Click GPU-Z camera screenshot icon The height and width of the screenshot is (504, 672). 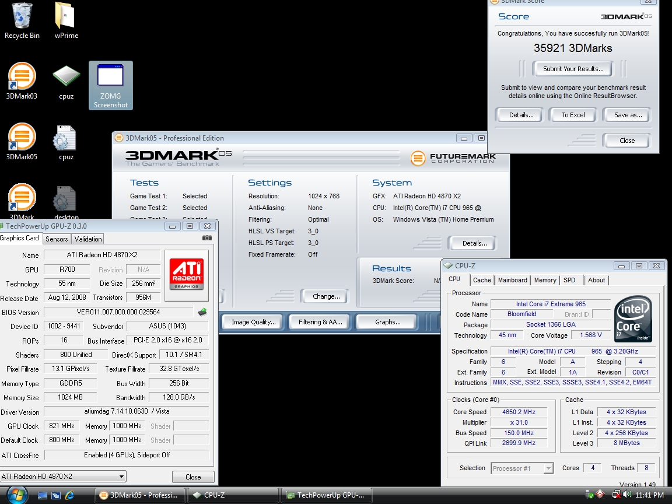[x=206, y=238]
